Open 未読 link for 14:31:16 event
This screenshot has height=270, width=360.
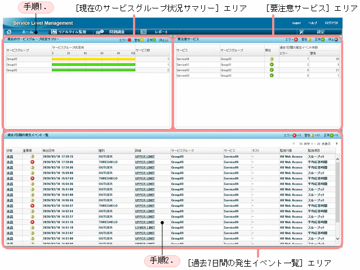pyautogui.click(x=10, y=222)
